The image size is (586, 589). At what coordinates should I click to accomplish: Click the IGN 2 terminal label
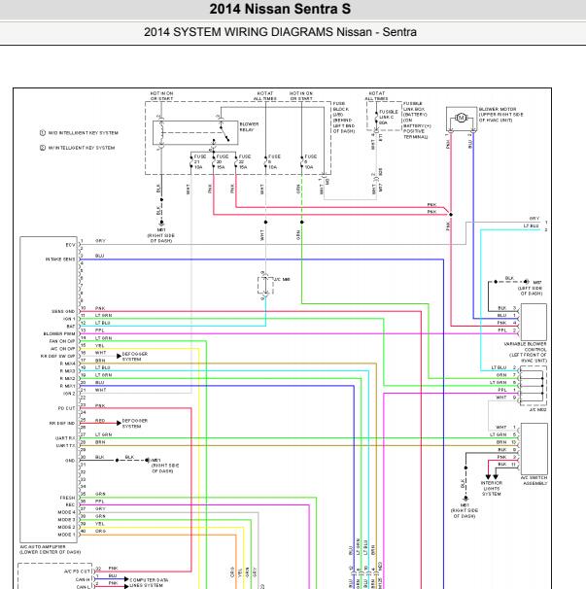pos(69,394)
